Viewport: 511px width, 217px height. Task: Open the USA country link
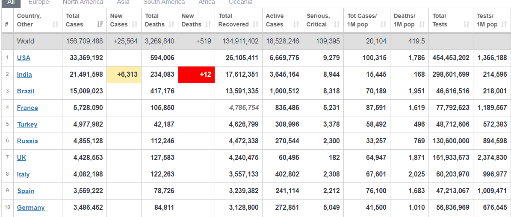point(24,58)
